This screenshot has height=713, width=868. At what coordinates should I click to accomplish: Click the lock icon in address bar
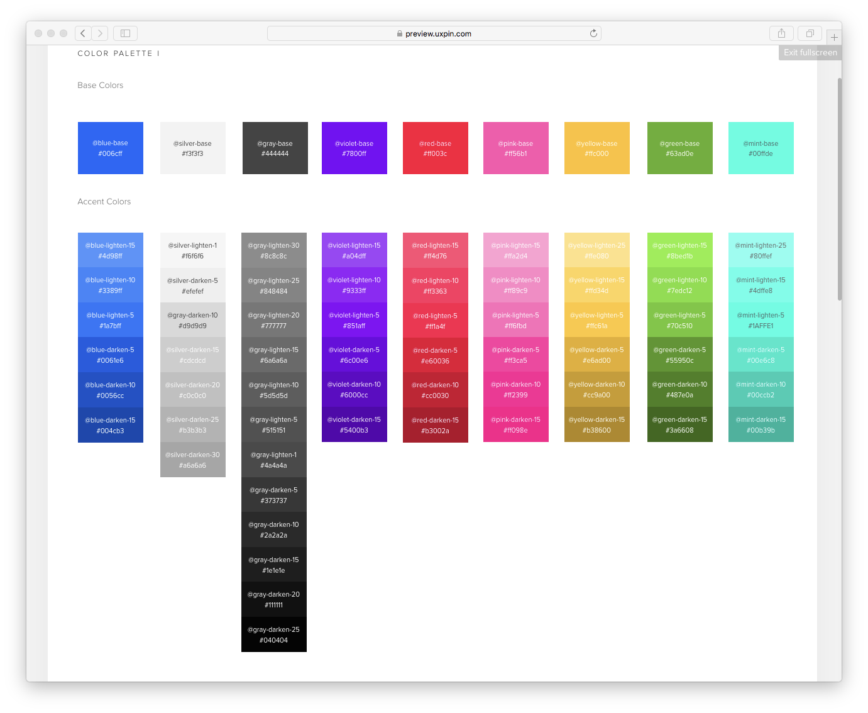tap(400, 34)
